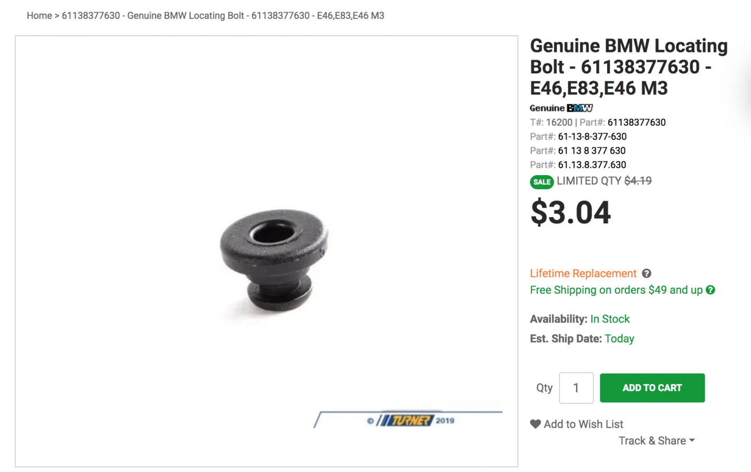751x472 pixels.
Task: Click the In Stock availability text
Action: [x=610, y=319]
